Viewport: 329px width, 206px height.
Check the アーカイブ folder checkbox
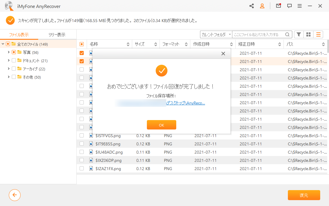coord(14,69)
